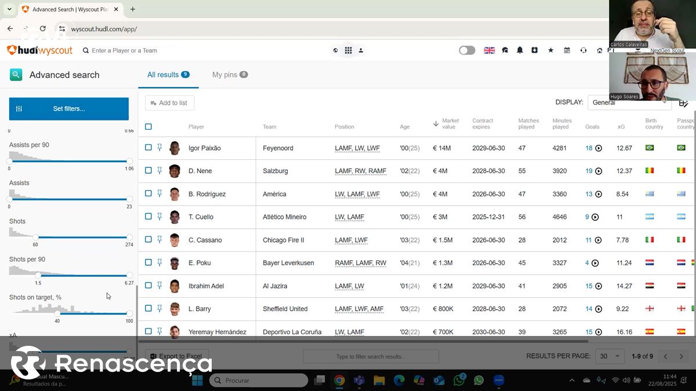Play Ibrahim Adel's goals video
The image size is (696, 391).
pyautogui.click(x=599, y=286)
